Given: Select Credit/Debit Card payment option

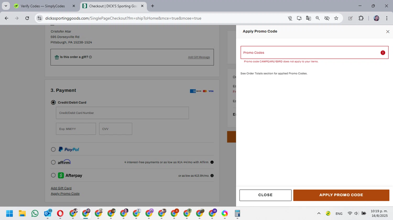Looking at the screenshot, I should tap(53, 103).
